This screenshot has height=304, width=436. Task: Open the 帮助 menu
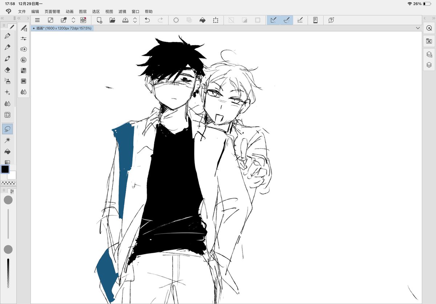coord(149,12)
